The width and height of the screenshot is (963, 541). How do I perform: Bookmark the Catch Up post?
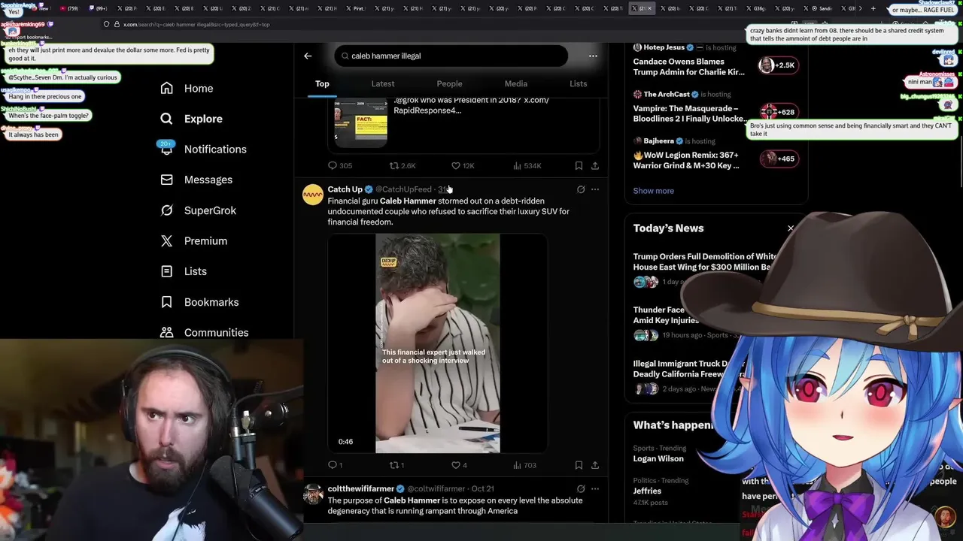click(x=579, y=465)
